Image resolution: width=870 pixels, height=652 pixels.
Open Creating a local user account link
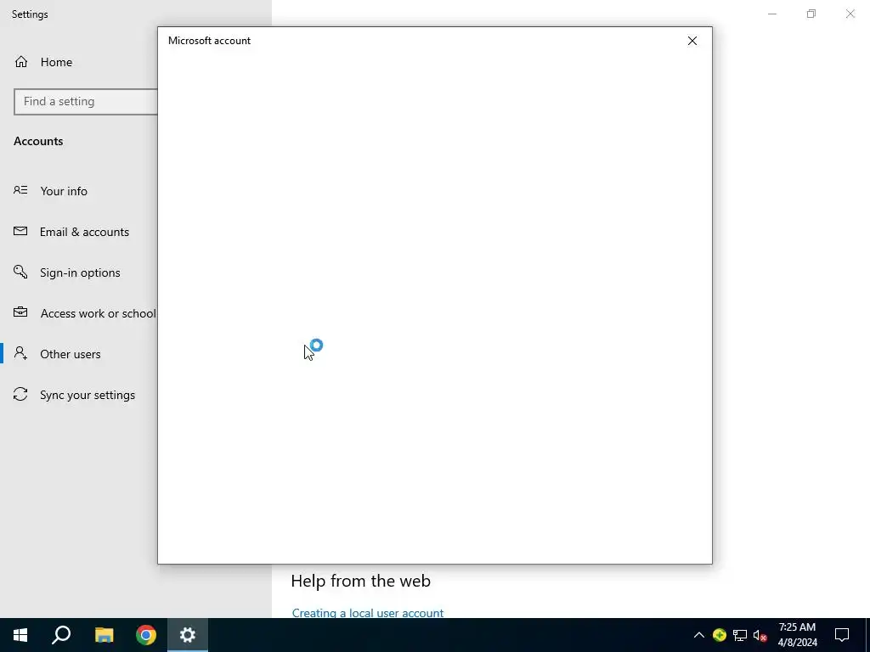coord(367,613)
